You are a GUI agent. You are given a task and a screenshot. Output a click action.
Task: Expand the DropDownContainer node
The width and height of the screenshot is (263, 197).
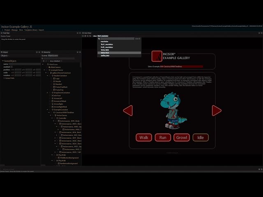[x=48, y=93]
